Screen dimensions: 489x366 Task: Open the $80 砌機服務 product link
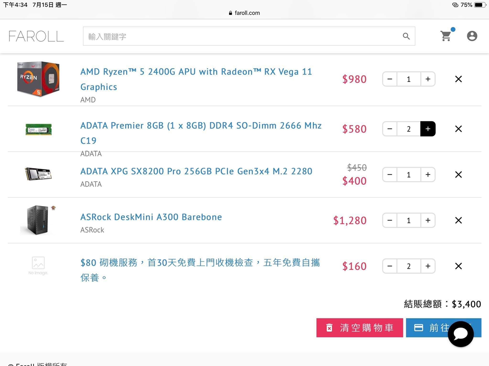pyautogui.click(x=200, y=270)
